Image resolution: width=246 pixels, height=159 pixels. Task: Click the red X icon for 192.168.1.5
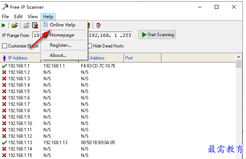click(4, 91)
